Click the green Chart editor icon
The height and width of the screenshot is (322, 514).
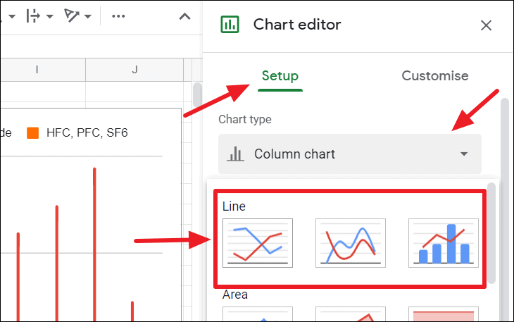click(x=230, y=25)
